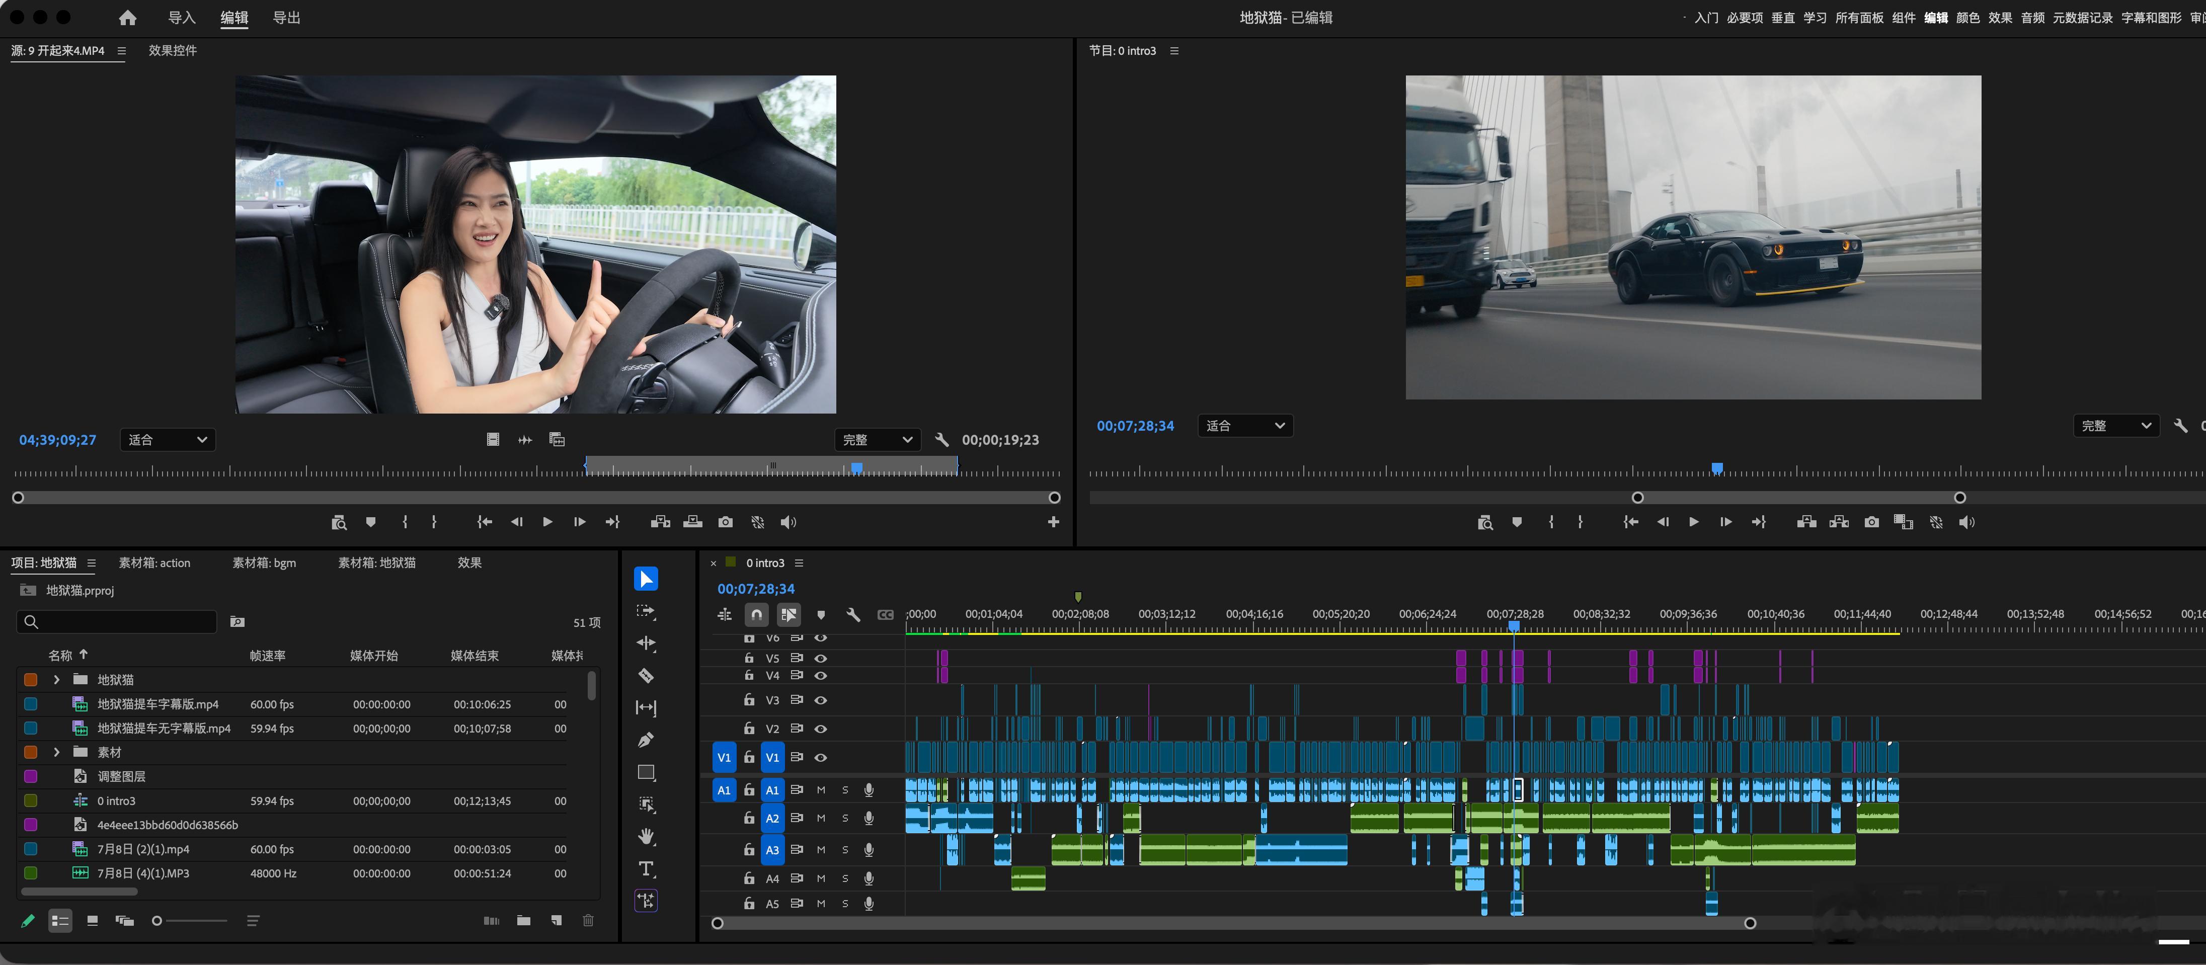Open timeline display settings wrench
Image resolution: width=2206 pixels, height=965 pixels.
[x=853, y=615]
